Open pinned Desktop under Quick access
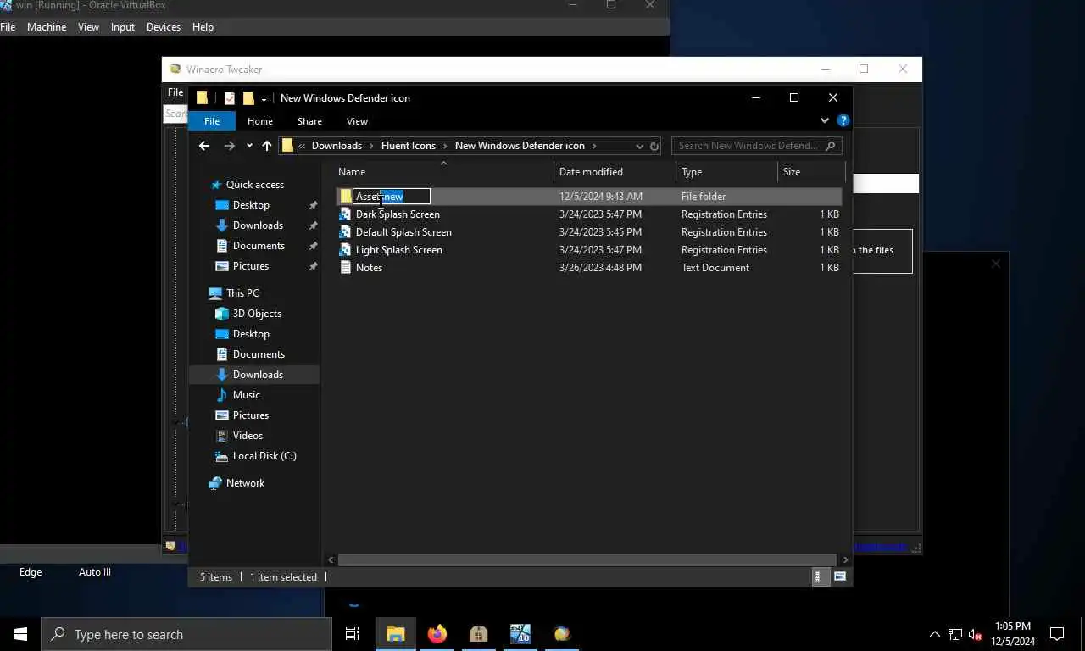The height and width of the screenshot is (651, 1085). [251, 205]
